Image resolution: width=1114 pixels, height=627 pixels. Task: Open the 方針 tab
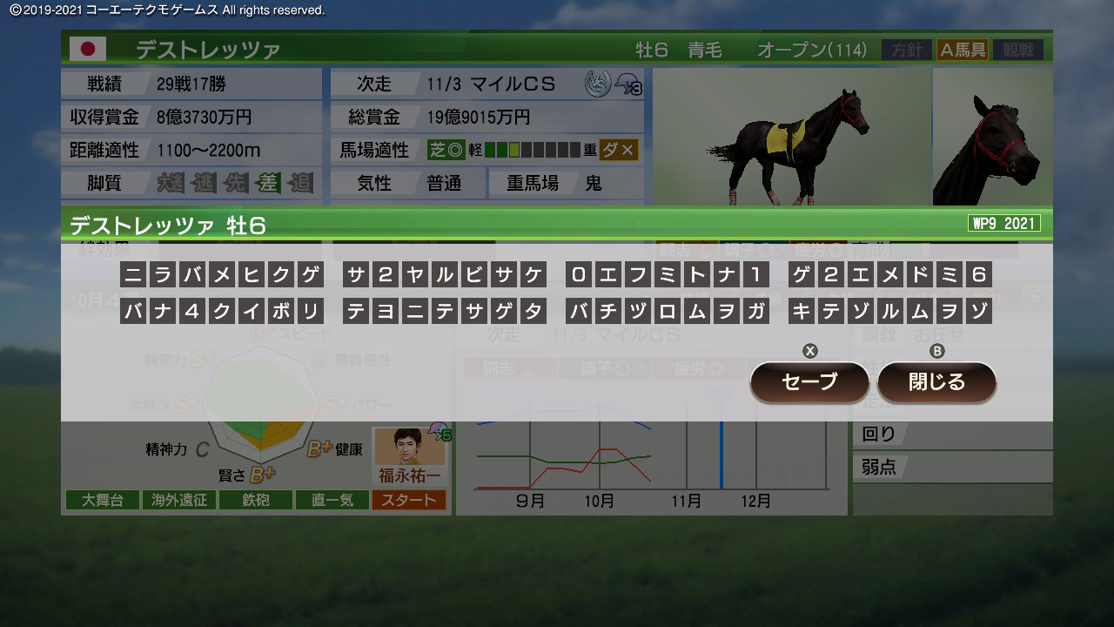pyautogui.click(x=906, y=50)
